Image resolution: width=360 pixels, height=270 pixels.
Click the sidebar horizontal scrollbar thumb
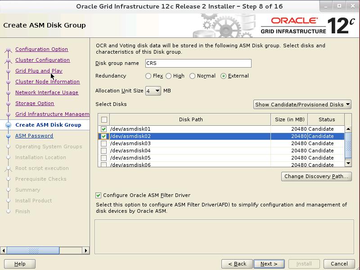coord(33,251)
